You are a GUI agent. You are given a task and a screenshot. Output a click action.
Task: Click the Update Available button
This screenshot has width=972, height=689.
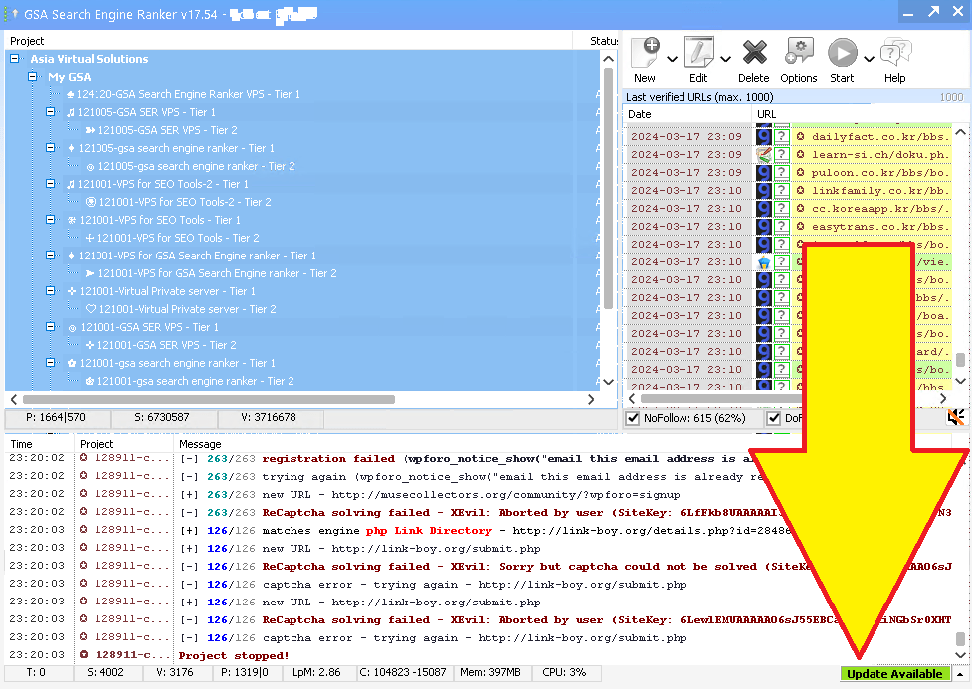(894, 673)
